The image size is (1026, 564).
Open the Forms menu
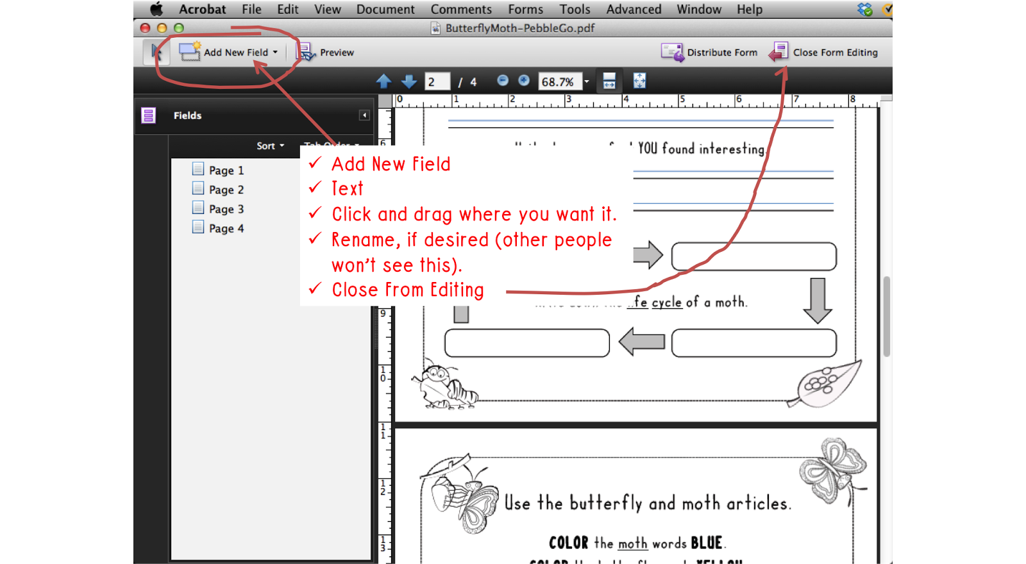[525, 9]
